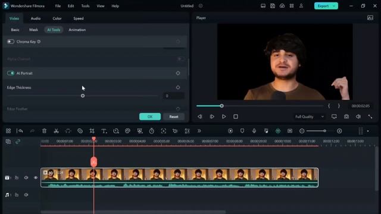This screenshot has width=381, height=214.
Task: Select the Animation sub-tab
Action: click(77, 30)
